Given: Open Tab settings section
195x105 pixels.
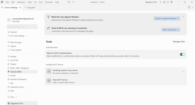Looking at the screenshot, I should (12, 83).
